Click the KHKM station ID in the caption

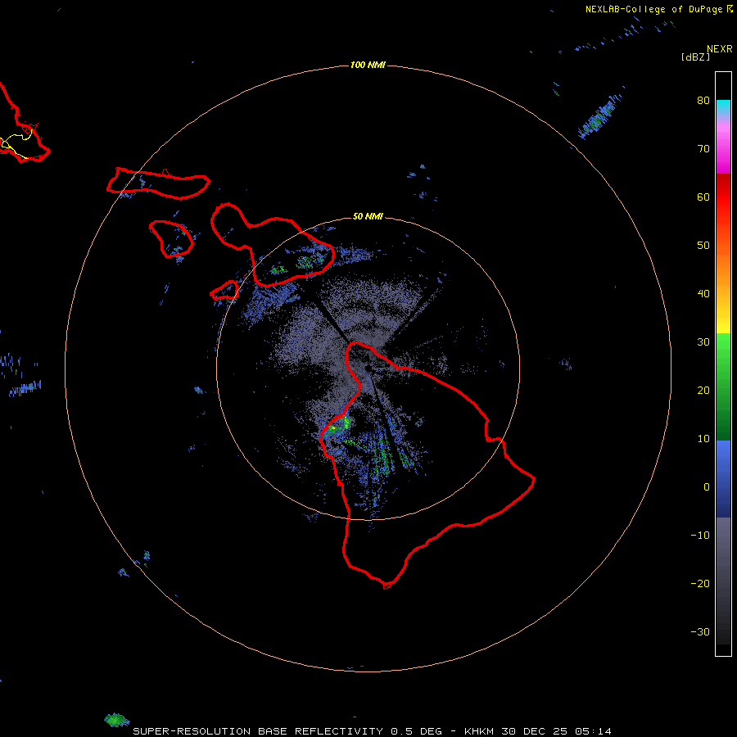click(479, 731)
